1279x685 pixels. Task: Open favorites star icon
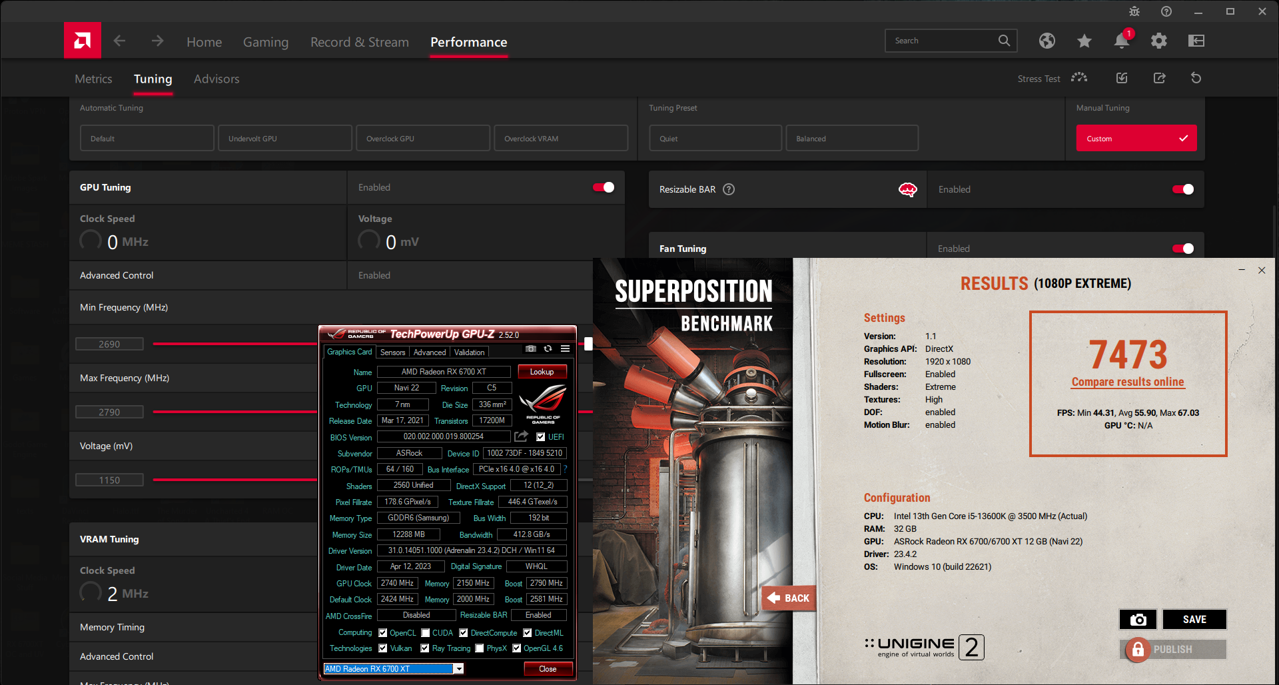(x=1084, y=41)
